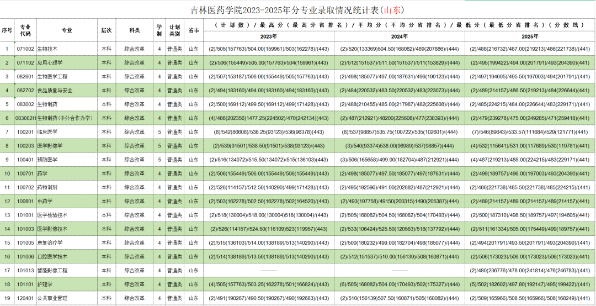Select the 中药学 major cell
Image resolution: width=596 pixels, height=306 pixels.
[67, 201]
